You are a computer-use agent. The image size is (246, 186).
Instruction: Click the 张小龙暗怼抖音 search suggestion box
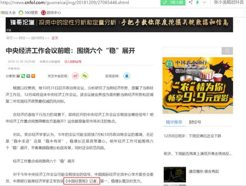[x=228, y=2]
